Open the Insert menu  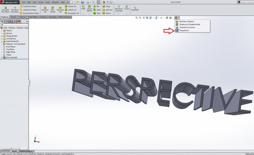[x=41, y=2]
